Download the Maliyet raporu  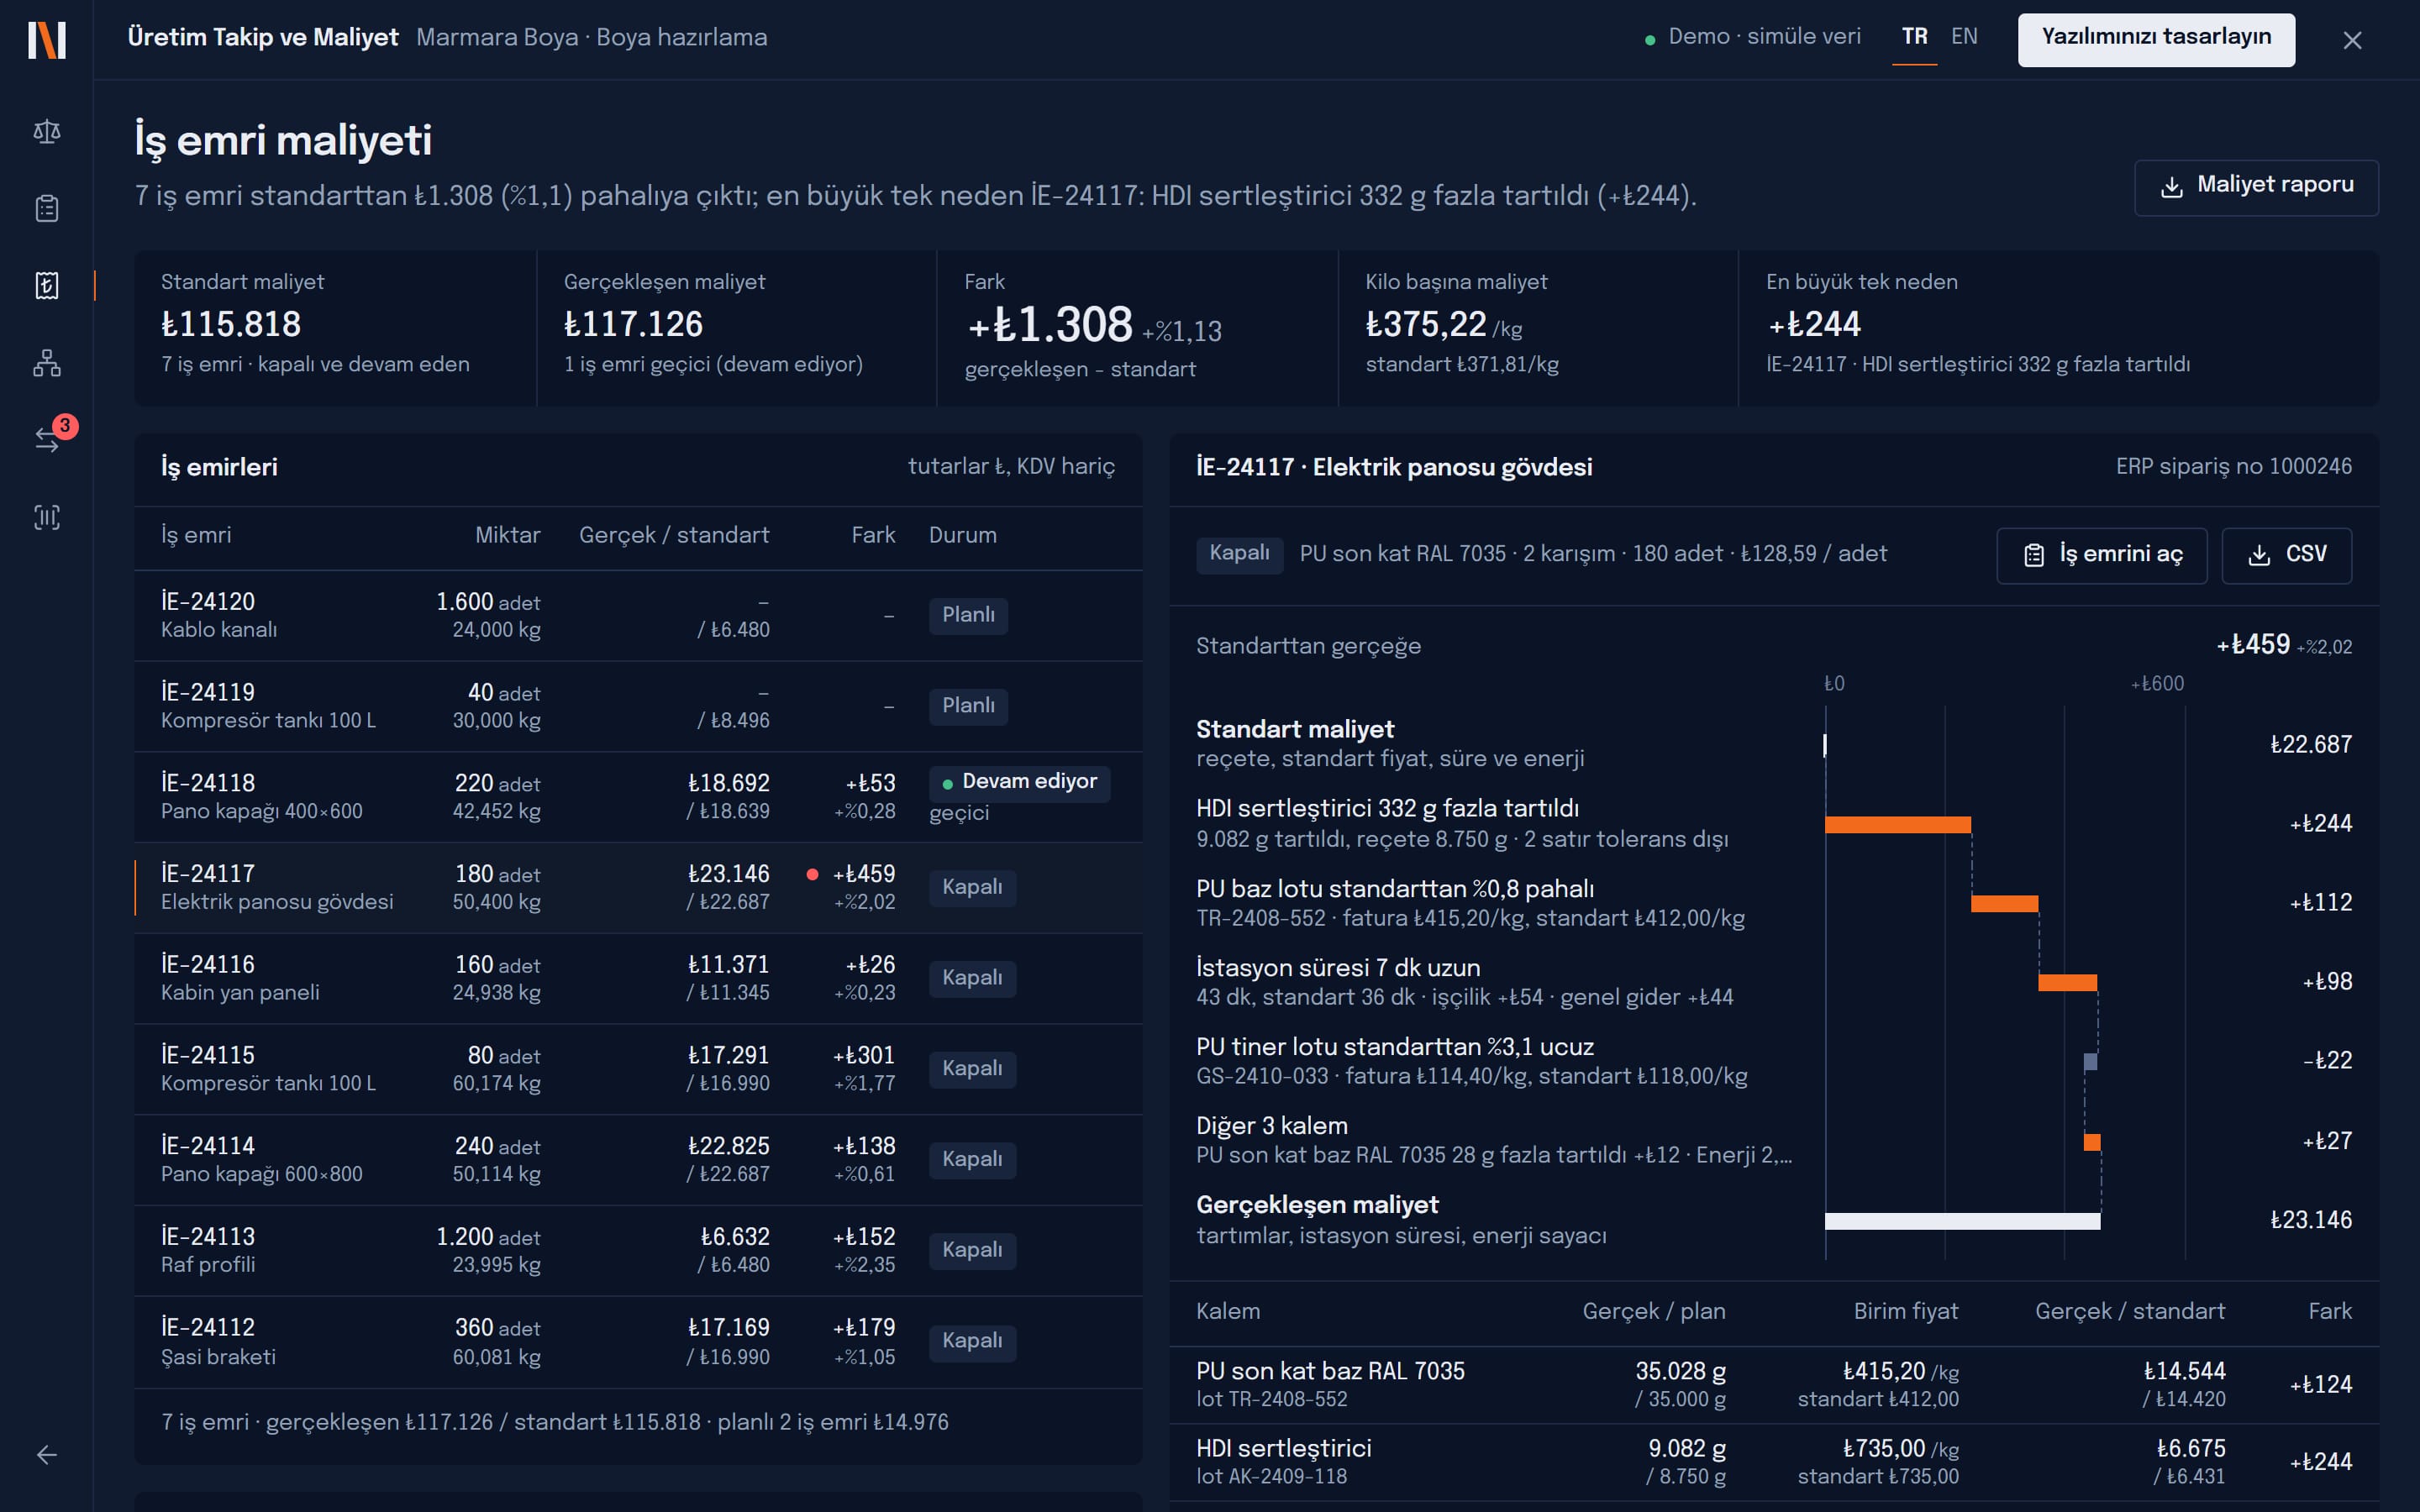point(2256,187)
